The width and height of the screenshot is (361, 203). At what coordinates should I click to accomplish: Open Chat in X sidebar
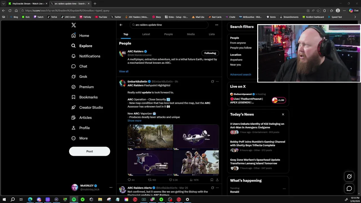pyautogui.click(x=79, y=66)
